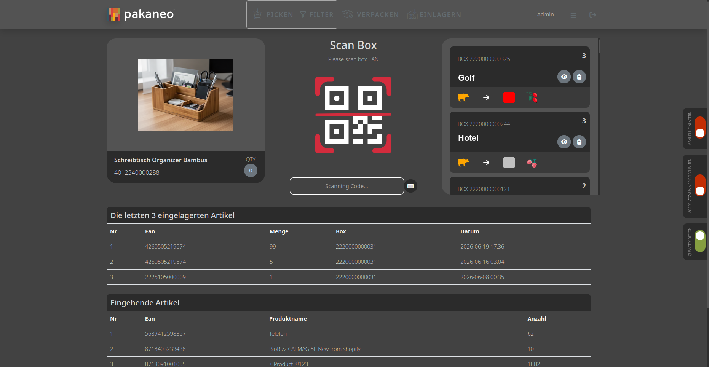Click EAN 8718403233438 in incoming articles
Image resolution: width=709 pixels, height=367 pixels.
pyautogui.click(x=165, y=349)
